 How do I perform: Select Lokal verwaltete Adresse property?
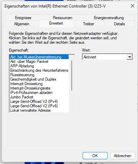39,110
